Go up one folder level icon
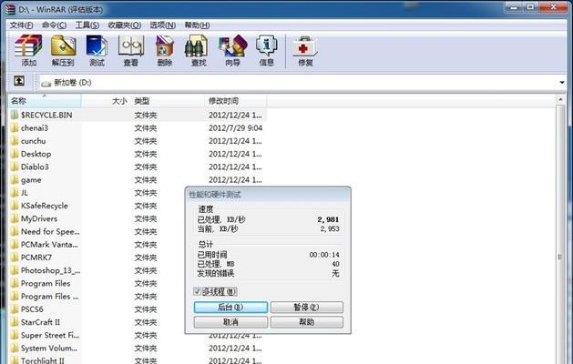Screen dimensions: 573x364 [19, 81]
